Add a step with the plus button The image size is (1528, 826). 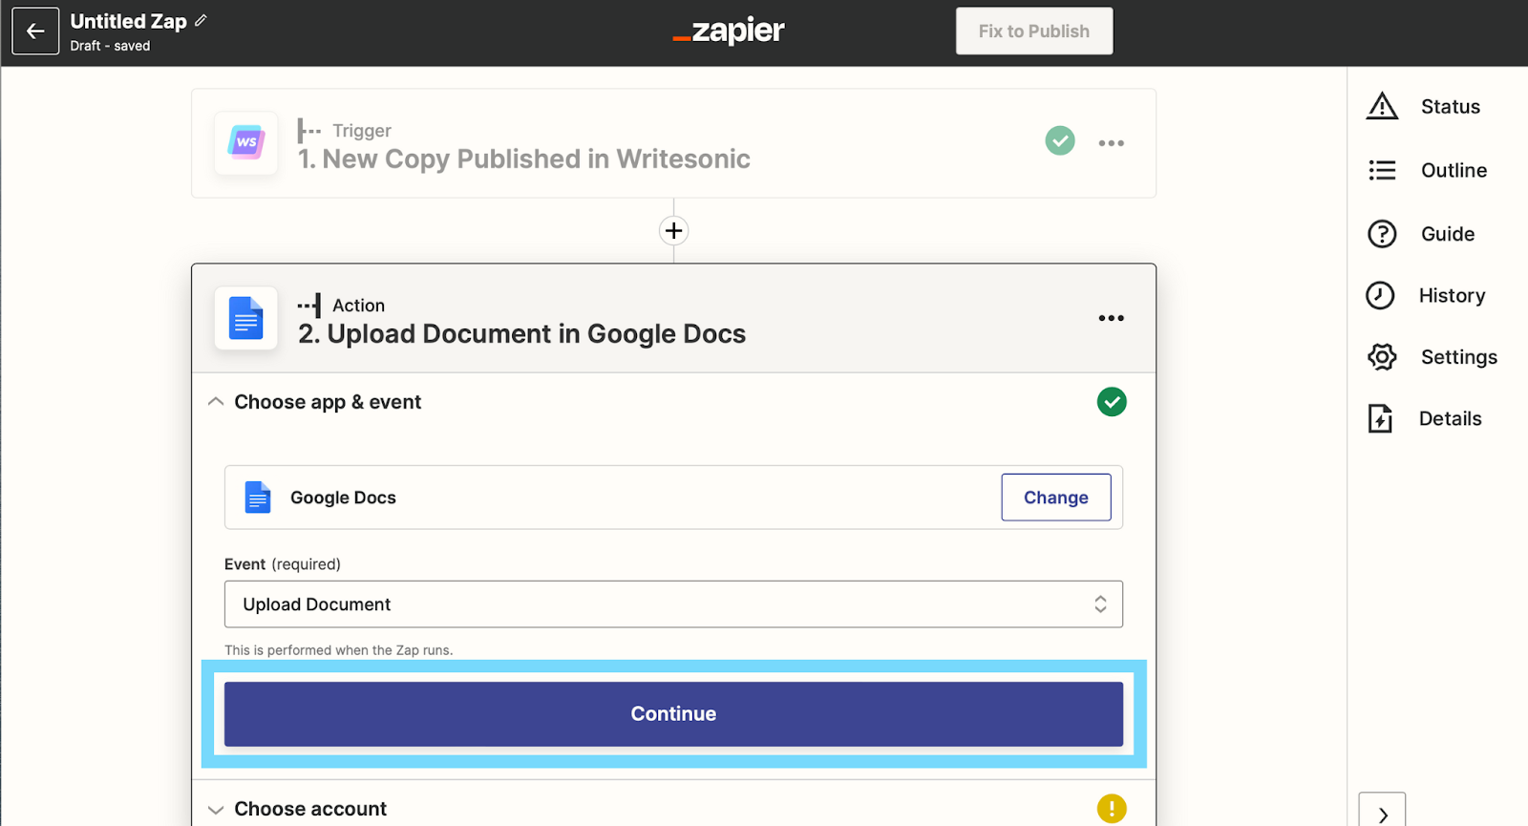674,230
